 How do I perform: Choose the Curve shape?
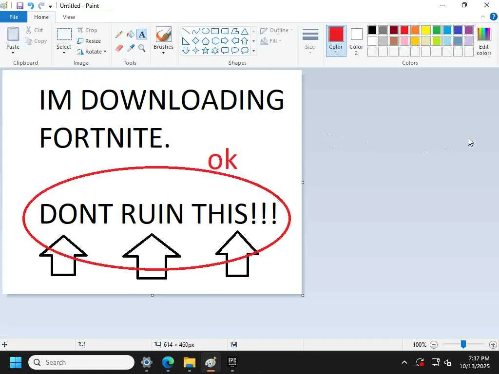(x=196, y=31)
